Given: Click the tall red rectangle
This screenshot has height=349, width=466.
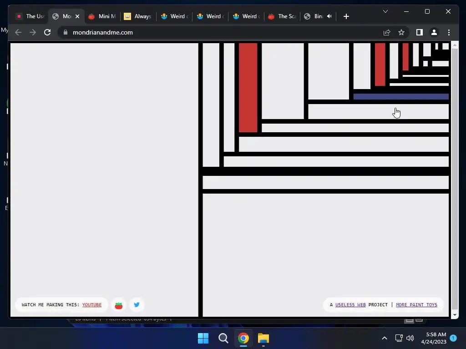Looking at the screenshot, I should pyautogui.click(x=248, y=88).
